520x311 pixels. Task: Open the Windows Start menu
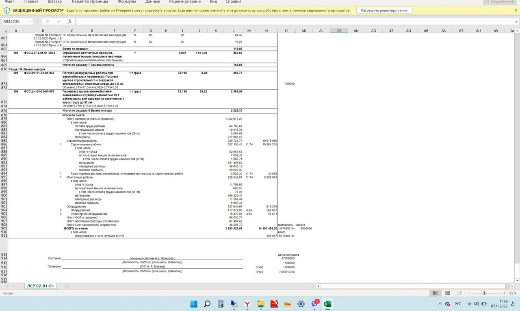click(x=193, y=304)
